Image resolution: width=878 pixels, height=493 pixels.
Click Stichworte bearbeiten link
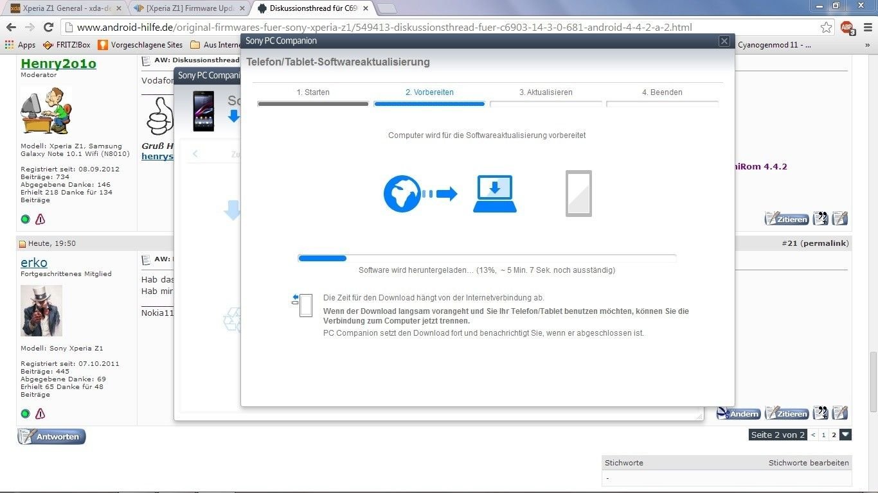(809, 462)
